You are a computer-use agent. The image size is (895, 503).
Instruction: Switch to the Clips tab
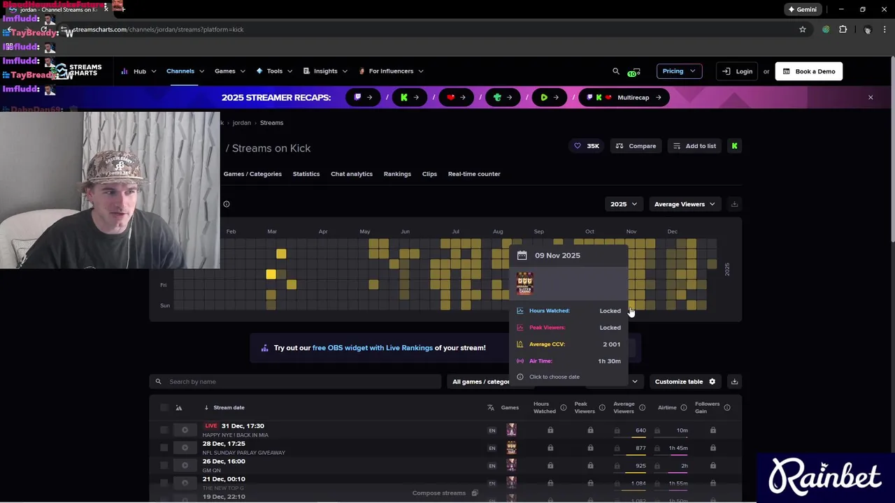tap(429, 174)
